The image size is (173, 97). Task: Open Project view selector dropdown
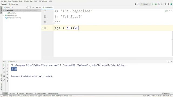tap(8, 8)
